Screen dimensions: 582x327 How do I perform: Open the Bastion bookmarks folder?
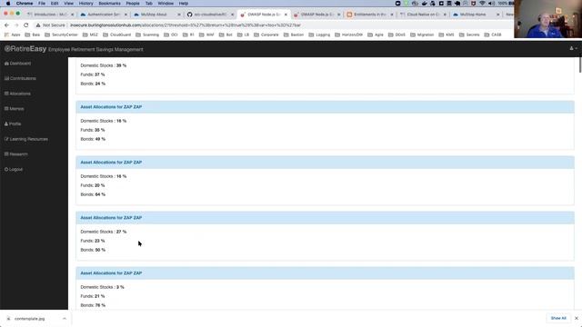[293, 35]
